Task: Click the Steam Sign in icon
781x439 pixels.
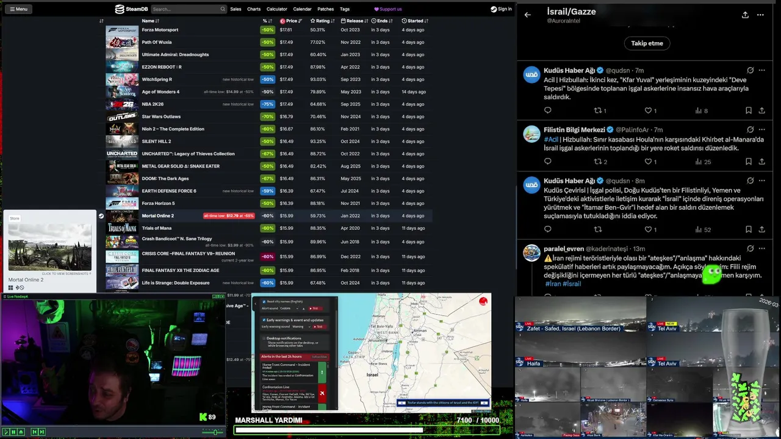Action: (494, 9)
